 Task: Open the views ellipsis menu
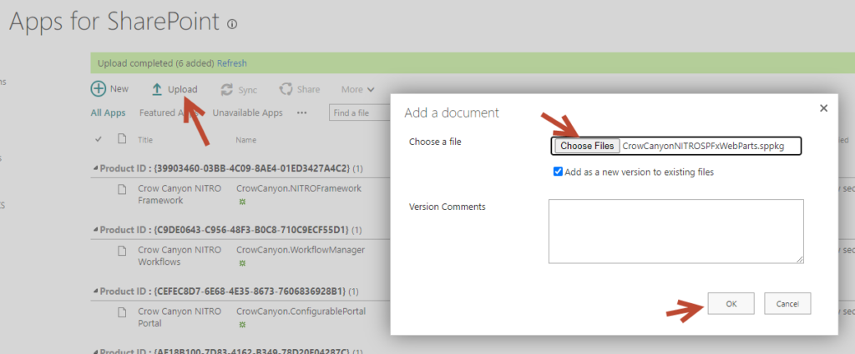[301, 113]
